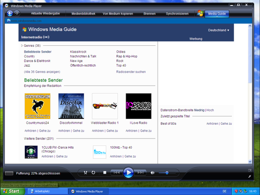This screenshot has height=195, width=260.
Task: Click the red security shield tray icon
Action: (236, 192)
